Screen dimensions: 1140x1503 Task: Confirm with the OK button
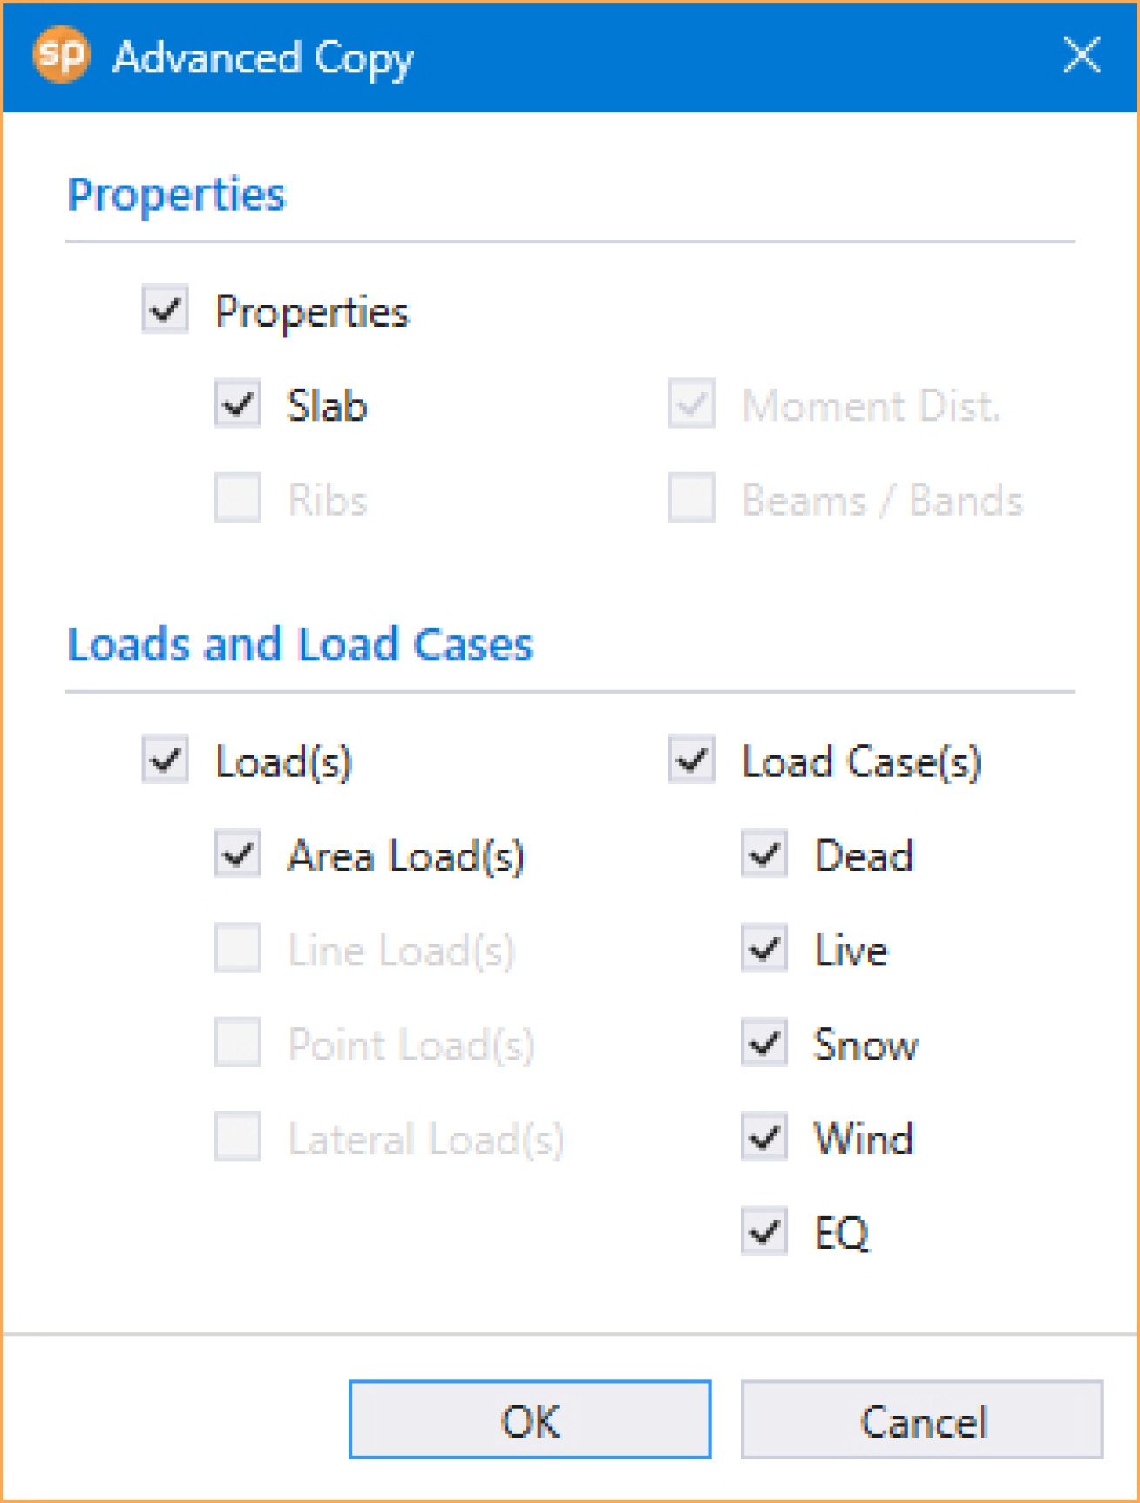(530, 1419)
